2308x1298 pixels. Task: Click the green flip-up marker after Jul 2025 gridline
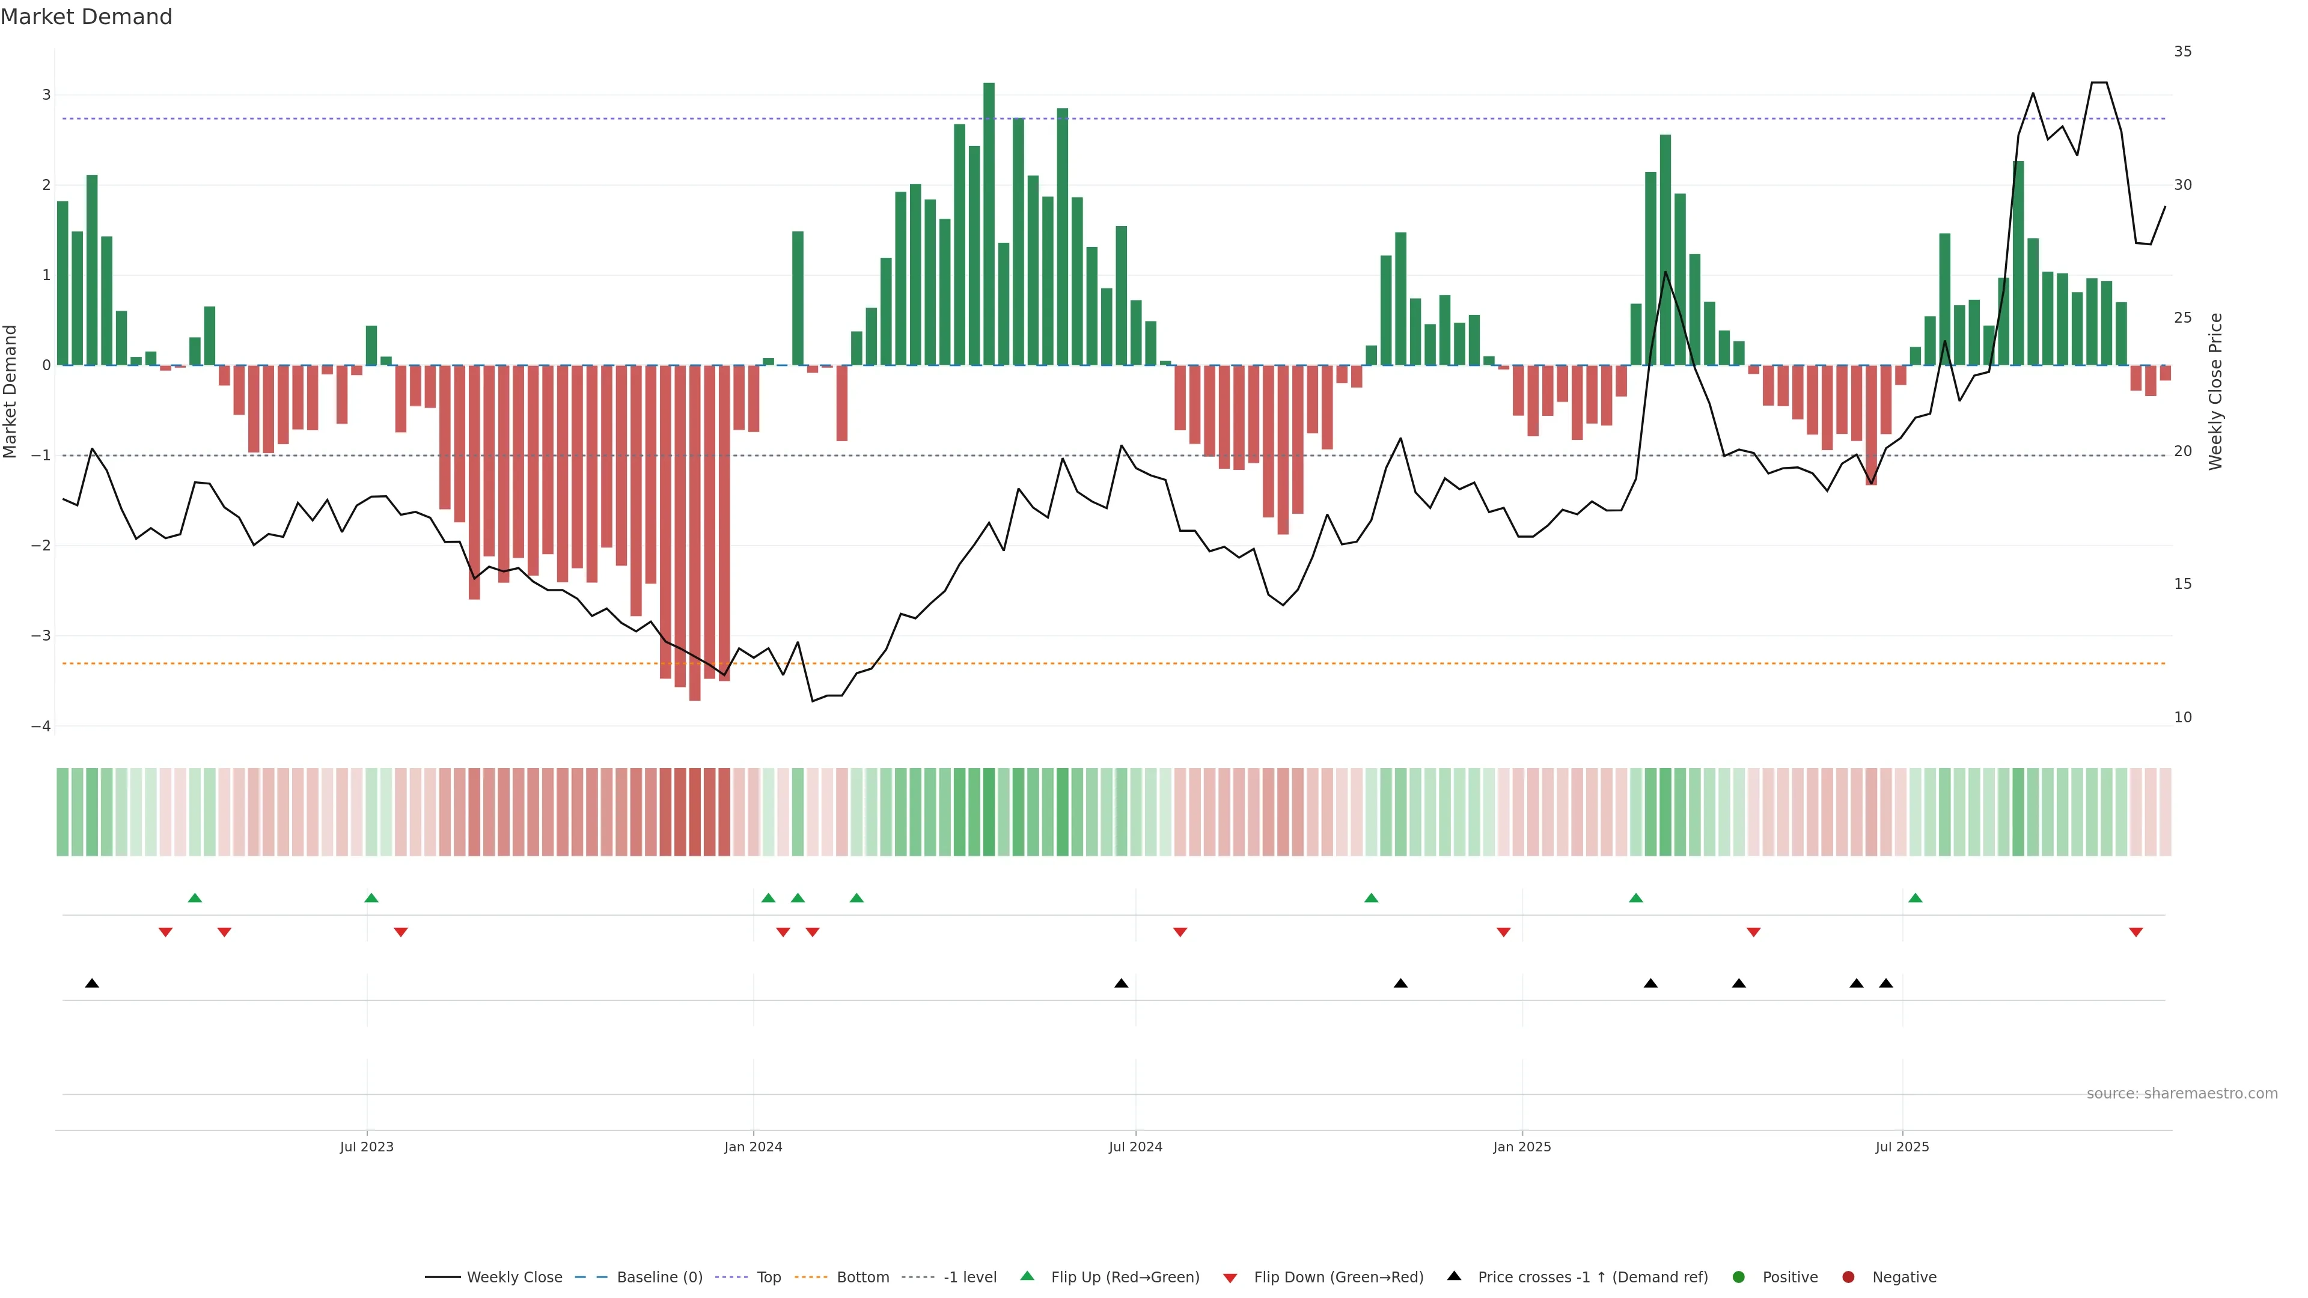pyautogui.click(x=1916, y=898)
